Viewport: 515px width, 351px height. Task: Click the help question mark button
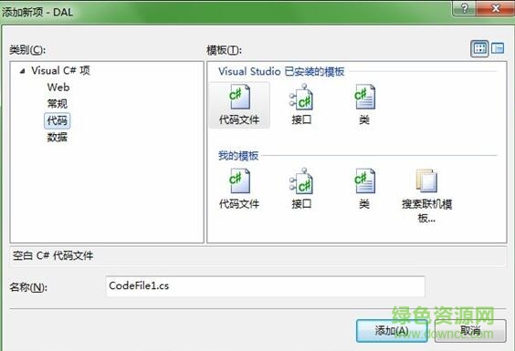pos(464,8)
